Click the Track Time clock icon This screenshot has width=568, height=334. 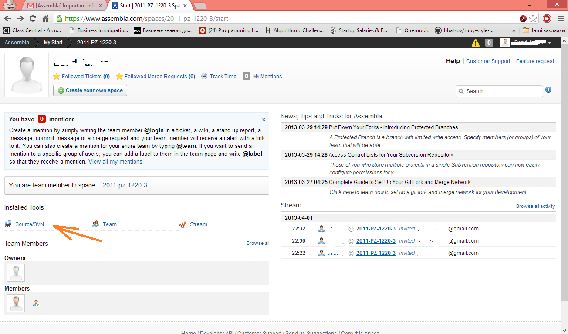[x=204, y=76]
